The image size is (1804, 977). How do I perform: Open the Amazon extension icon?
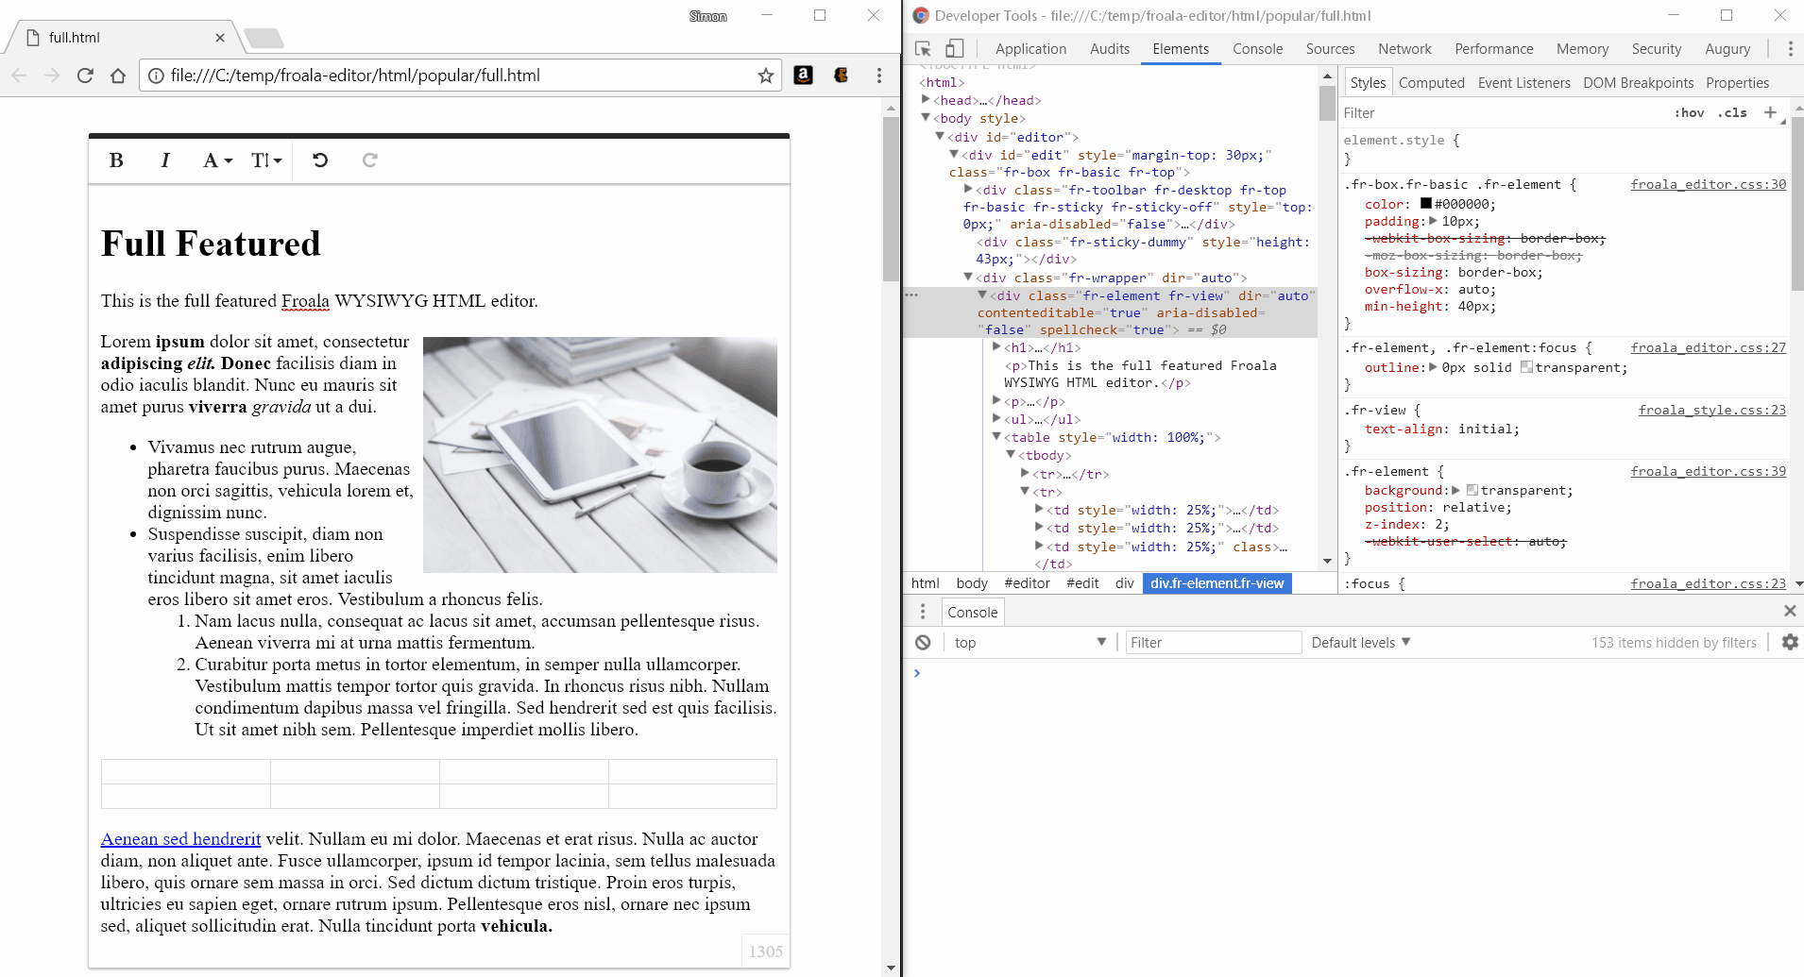(x=803, y=76)
